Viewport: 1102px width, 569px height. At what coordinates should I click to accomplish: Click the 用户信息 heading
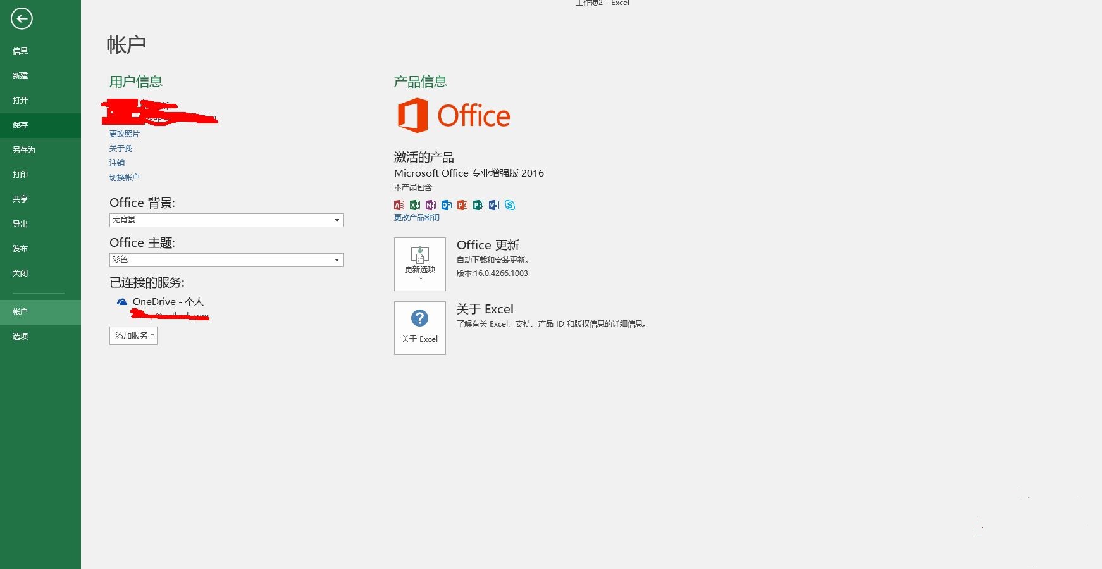[135, 82]
